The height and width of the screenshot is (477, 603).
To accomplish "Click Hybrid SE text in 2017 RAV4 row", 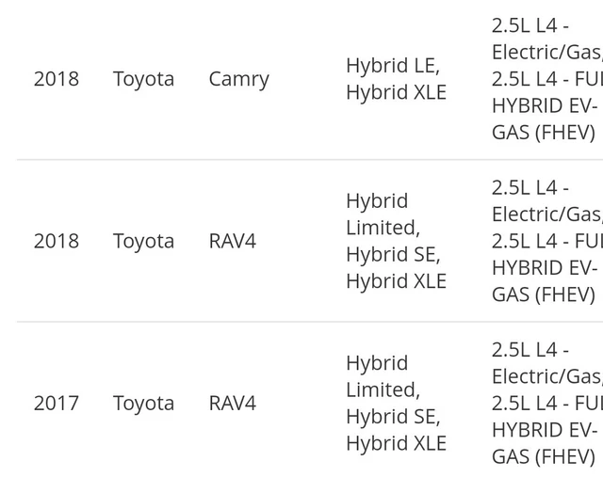I will pos(391,417).
